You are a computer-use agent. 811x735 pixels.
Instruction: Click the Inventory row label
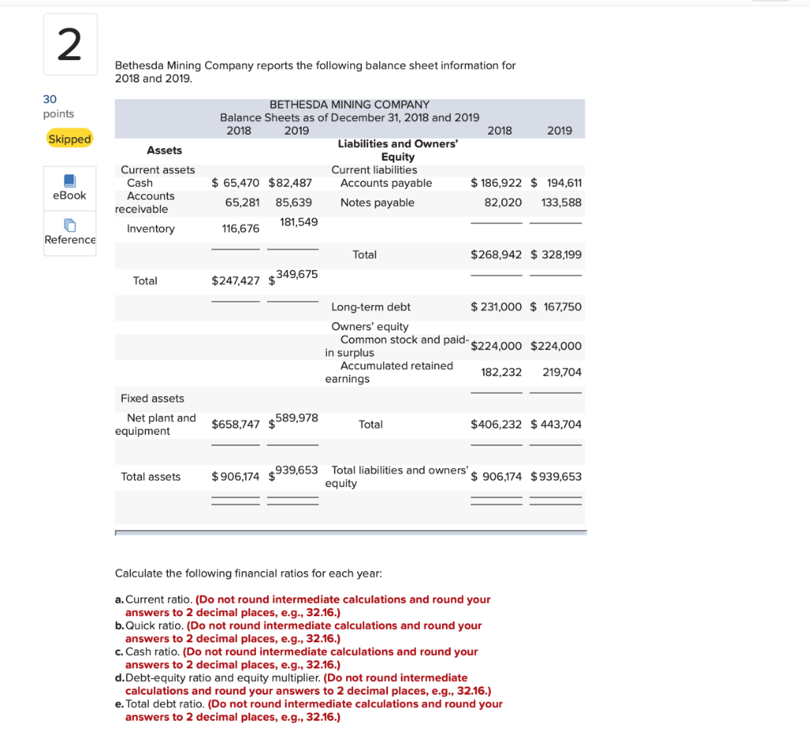[x=150, y=229]
